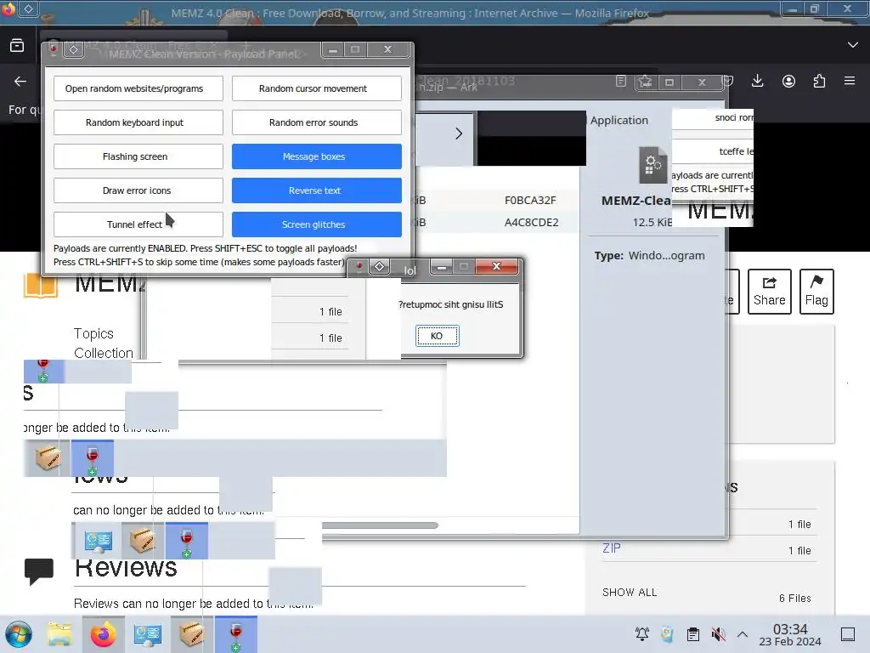The image size is (870, 653).
Task: Click muted volume tray icon
Action: coord(719,634)
